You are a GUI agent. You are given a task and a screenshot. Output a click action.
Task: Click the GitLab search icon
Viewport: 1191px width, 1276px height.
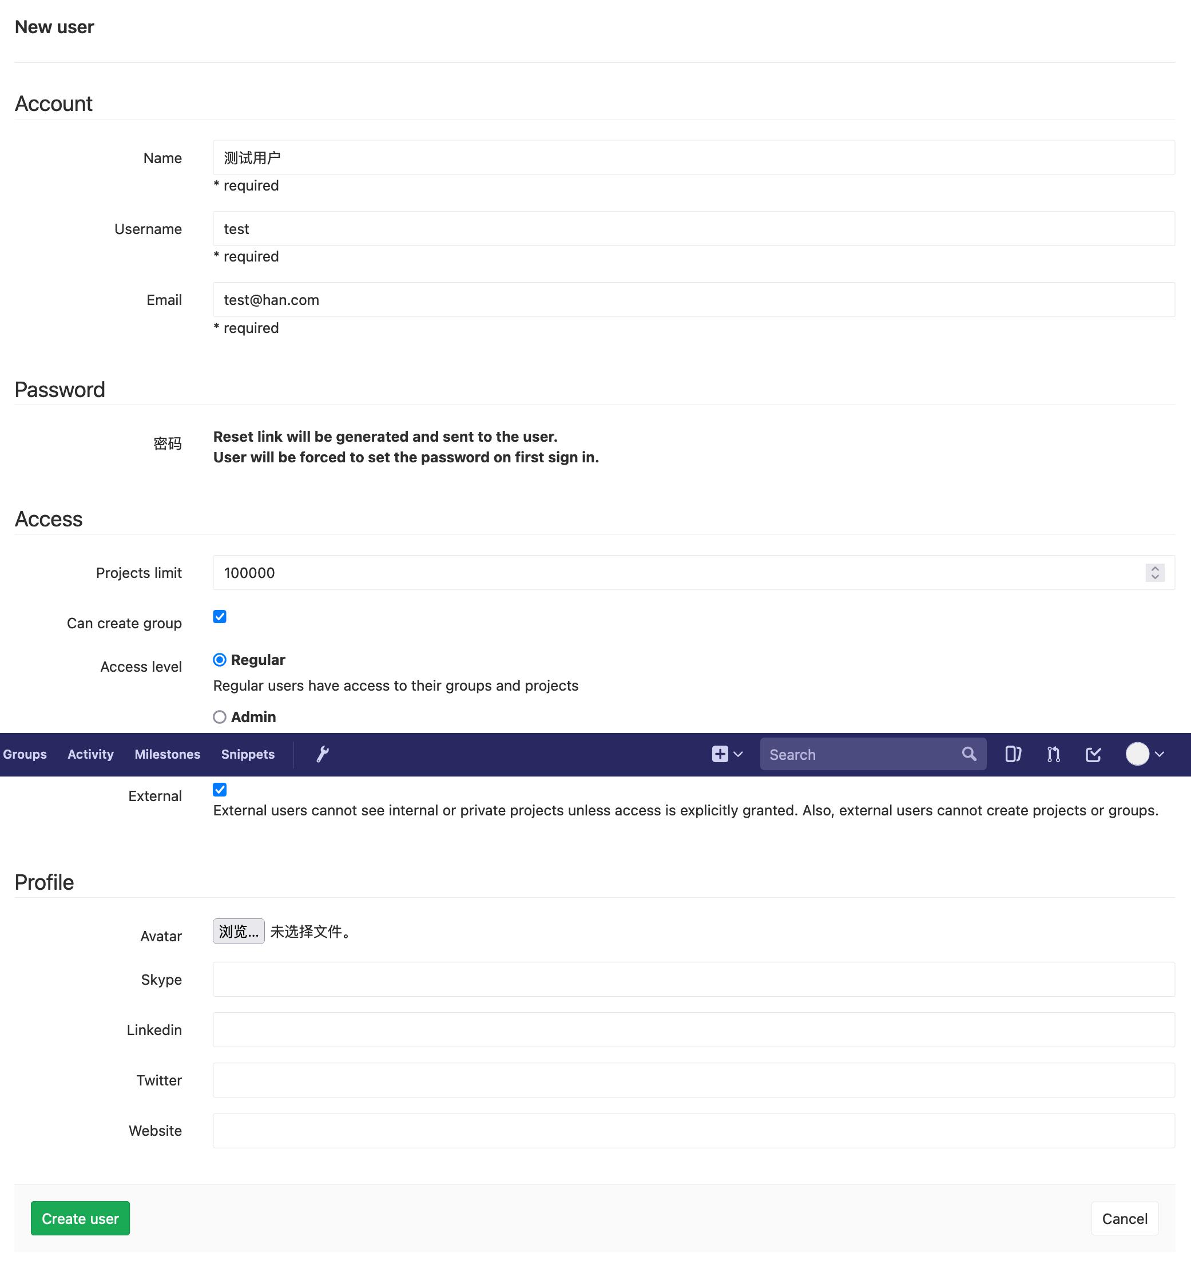tap(970, 754)
